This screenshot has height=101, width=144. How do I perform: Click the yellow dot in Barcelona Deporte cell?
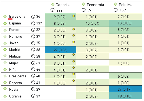coord(74,16)
